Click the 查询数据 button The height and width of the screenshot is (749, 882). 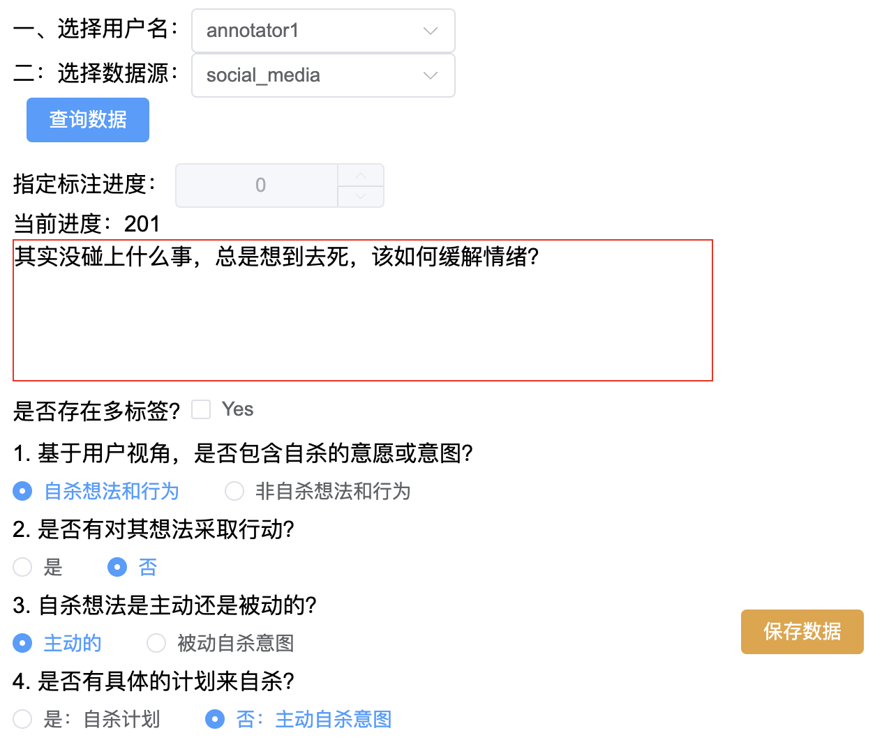click(x=88, y=120)
